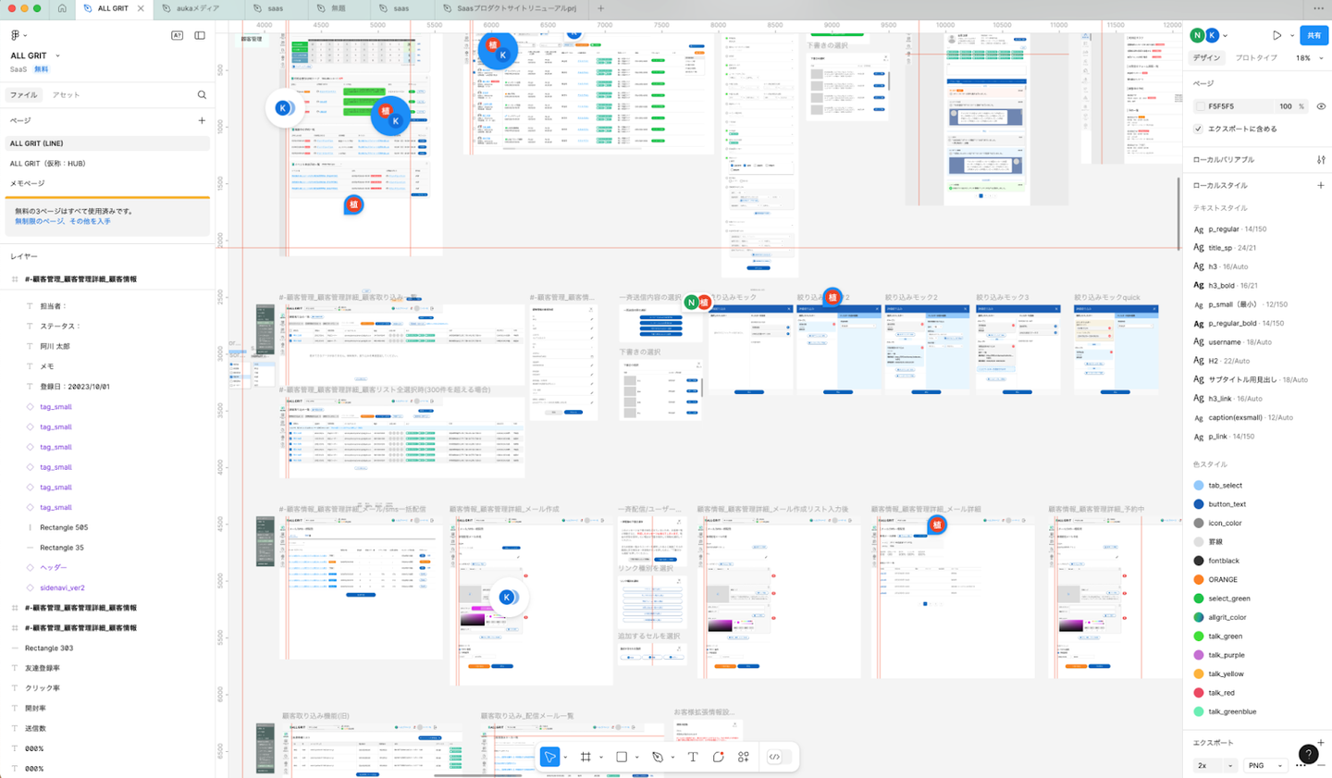
Task: Add an export setting with plus icon
Action: pos(1321,742)
